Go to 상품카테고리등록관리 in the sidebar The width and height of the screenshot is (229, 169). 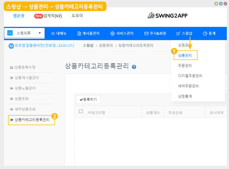point(32,120)
